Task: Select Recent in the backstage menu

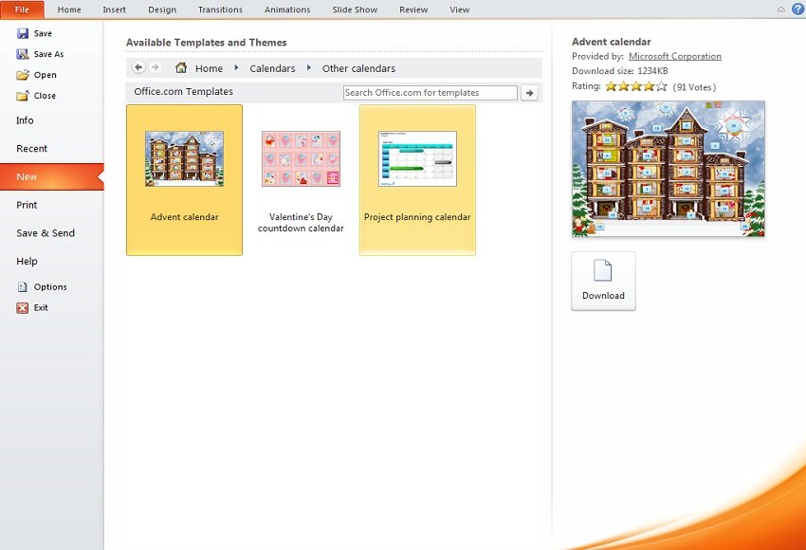Action: click(x=31, y=149)
